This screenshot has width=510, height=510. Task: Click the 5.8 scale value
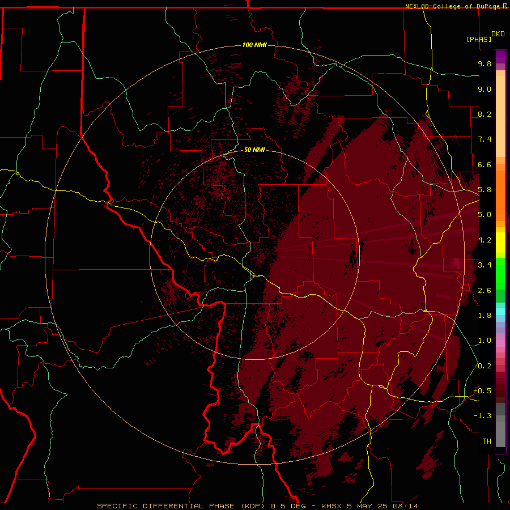(484, 190)
